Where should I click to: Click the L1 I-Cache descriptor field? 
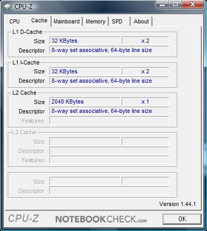109,81
